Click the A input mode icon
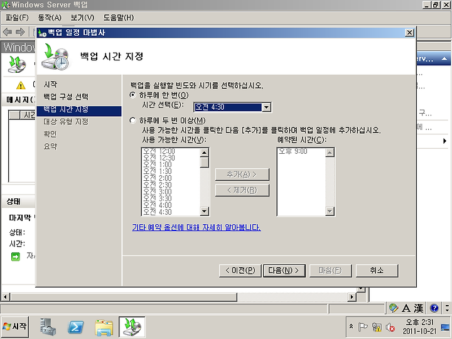Screen dimensions: 452x339 point(406,308)
